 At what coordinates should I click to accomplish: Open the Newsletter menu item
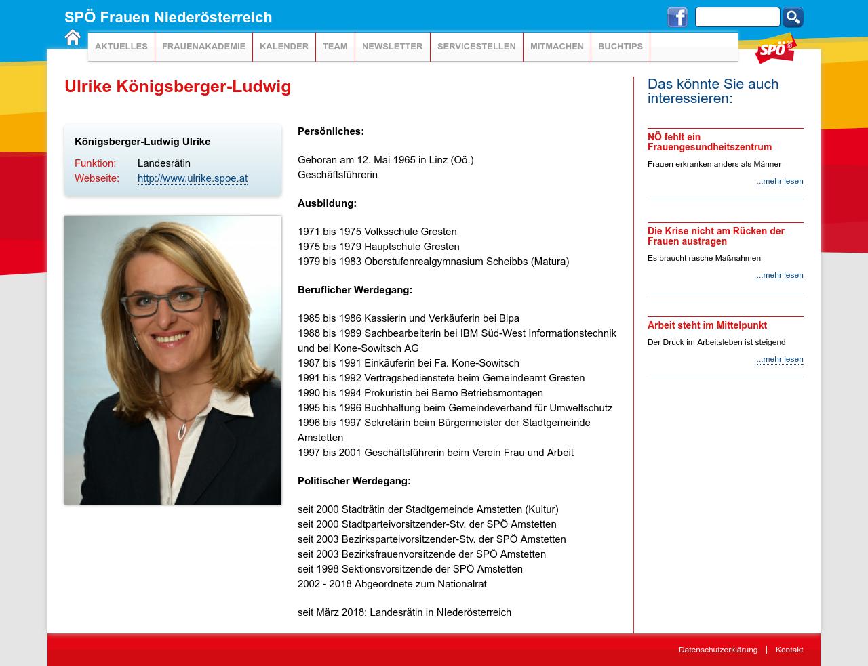coord(392,47)
